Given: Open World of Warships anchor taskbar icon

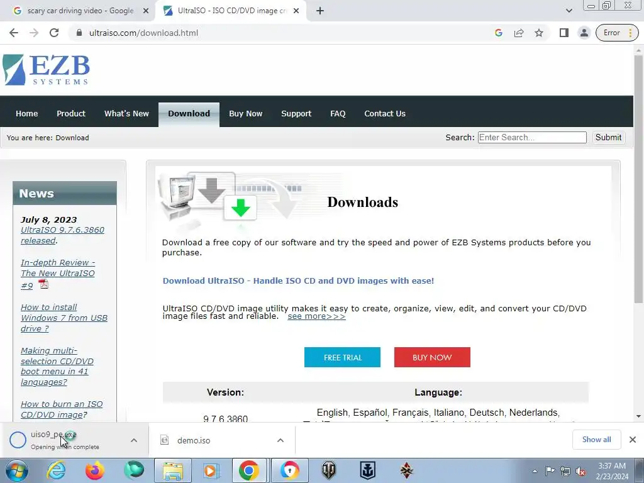Looking at the screenshot, I should click(367, 470).
